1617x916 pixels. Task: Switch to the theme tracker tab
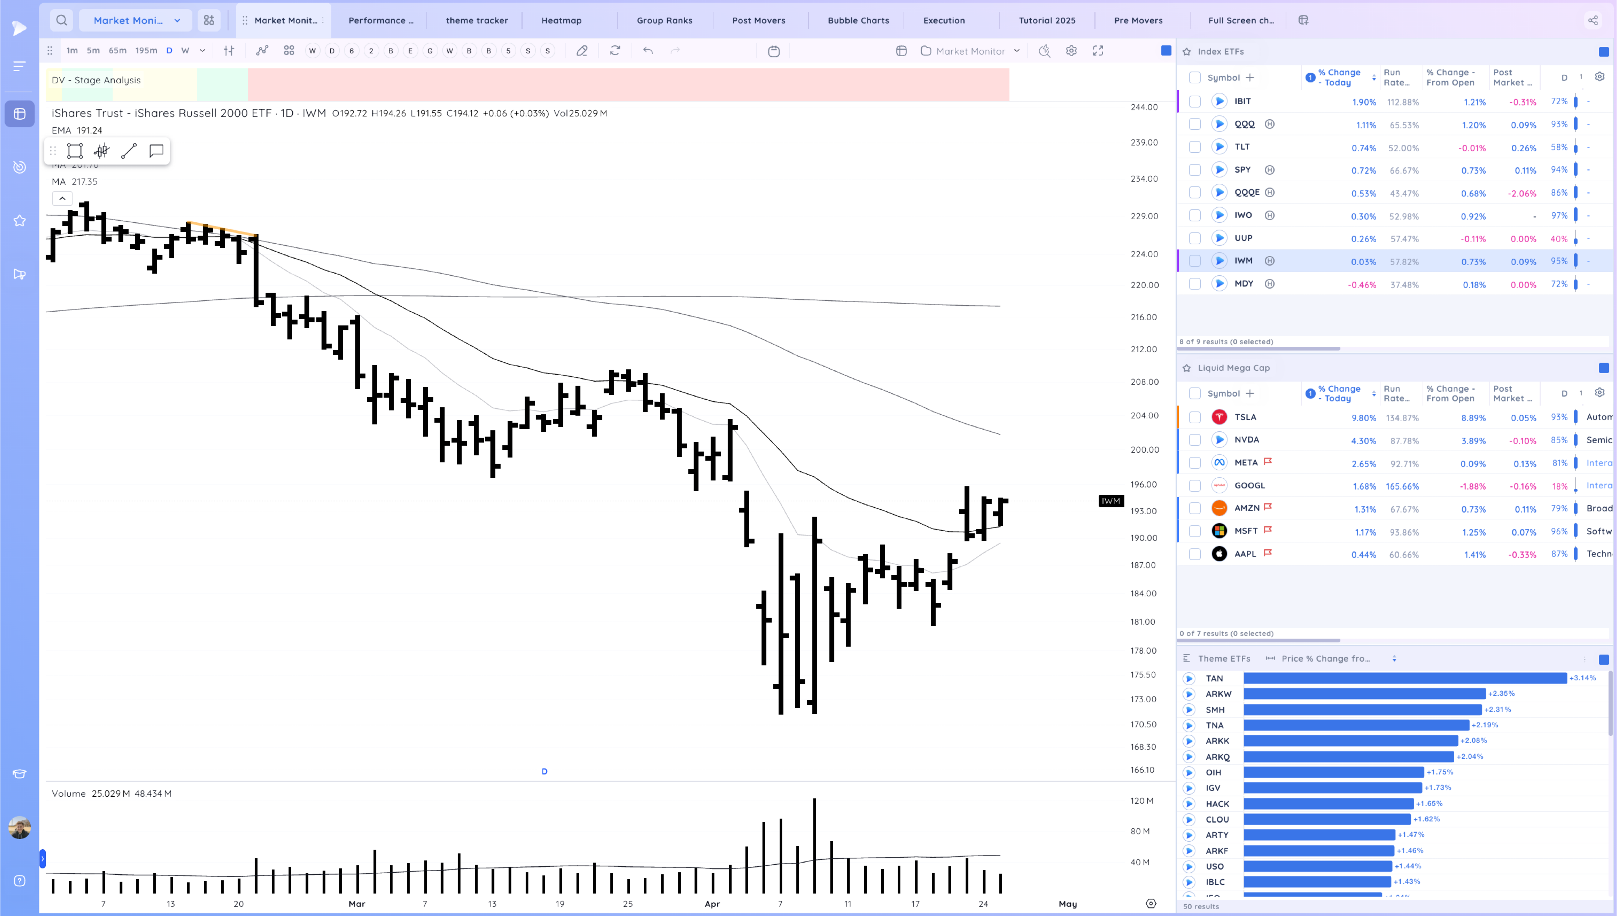tap(477, 20)
